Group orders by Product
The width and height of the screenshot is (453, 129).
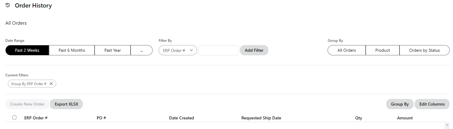pyautogui.click(x=383, y=51)
